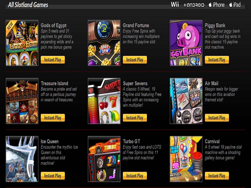
Task: Open the Super Sevens game thumbnail
Action: 104,101
